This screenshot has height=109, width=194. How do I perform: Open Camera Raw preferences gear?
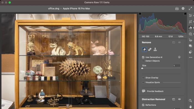pyautogui.click(x=183, y=9)
